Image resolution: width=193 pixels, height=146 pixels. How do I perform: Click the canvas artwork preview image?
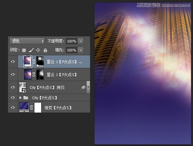(142, 74)
